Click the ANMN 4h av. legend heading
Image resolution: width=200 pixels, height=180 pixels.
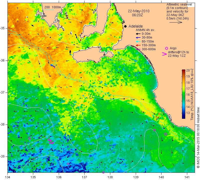(145, 30)
